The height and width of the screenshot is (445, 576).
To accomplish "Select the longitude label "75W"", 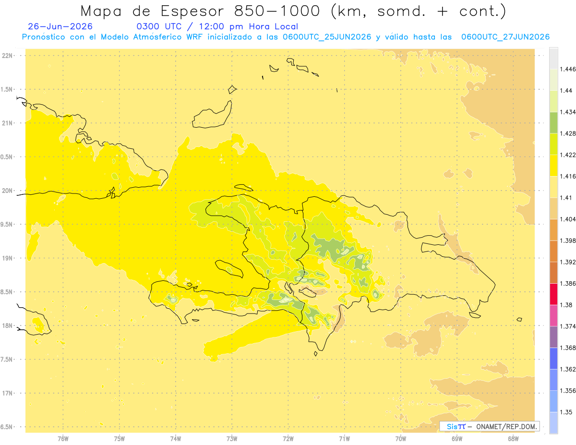I will [120, 439].
